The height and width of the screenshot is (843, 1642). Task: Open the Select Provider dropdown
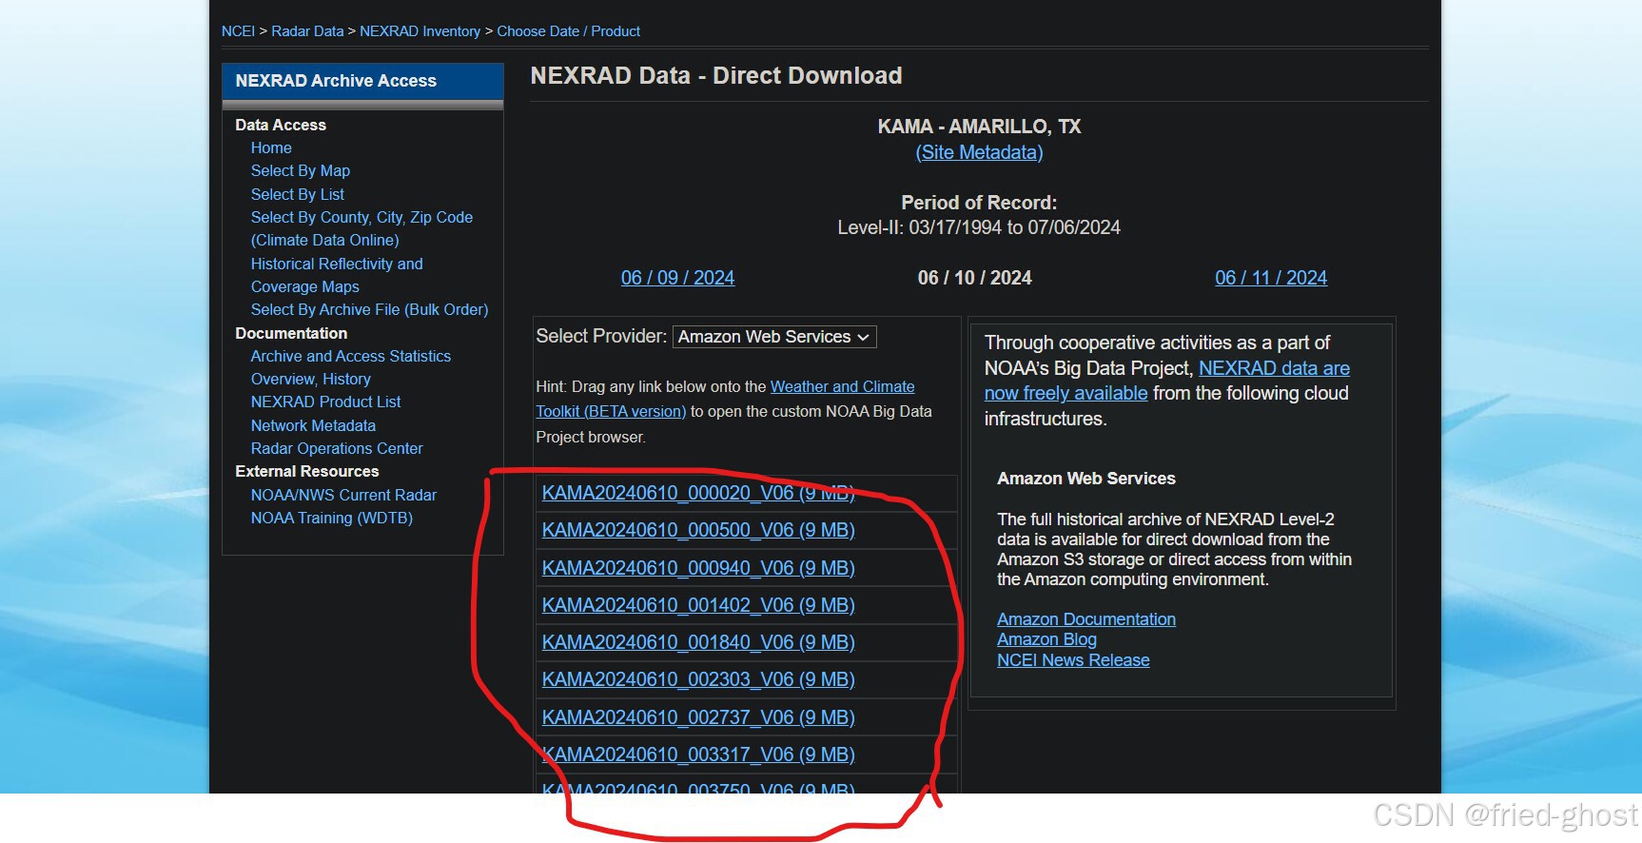(x=774, y=337)
